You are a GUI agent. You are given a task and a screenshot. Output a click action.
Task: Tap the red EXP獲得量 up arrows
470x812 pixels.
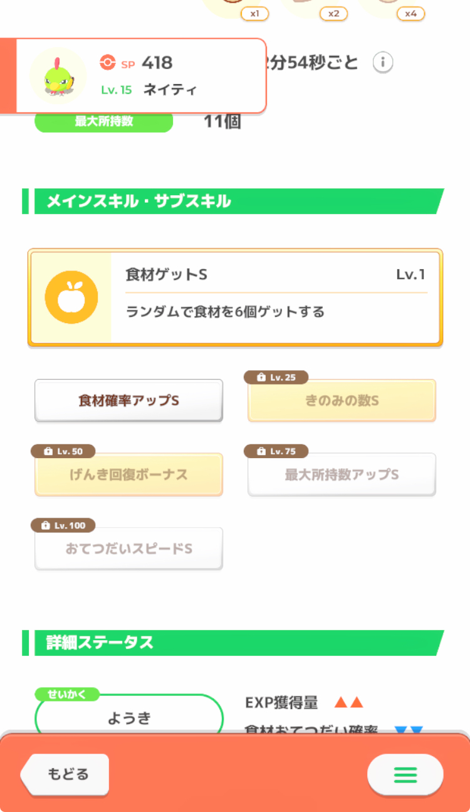[x=348, y=703]
